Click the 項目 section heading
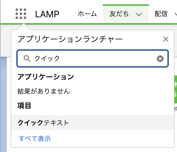177x152 pixels. [x=24, y=105]
